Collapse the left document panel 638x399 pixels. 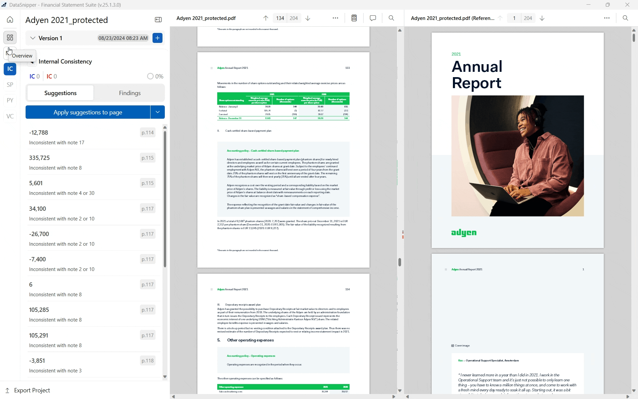point(158,20)
